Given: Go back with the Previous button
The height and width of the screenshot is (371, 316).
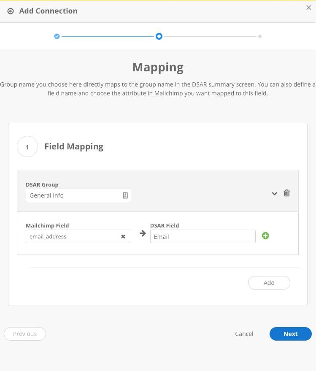Looking at the screenshot, I should [25, 334].
